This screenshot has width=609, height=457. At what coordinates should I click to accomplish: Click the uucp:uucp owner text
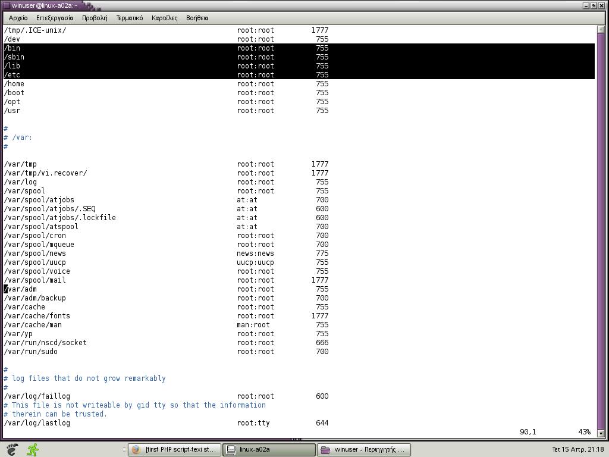(x=255, y=262)
